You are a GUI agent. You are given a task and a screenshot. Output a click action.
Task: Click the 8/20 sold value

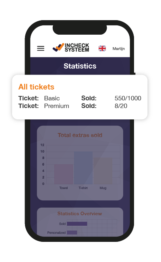[121, 106]
